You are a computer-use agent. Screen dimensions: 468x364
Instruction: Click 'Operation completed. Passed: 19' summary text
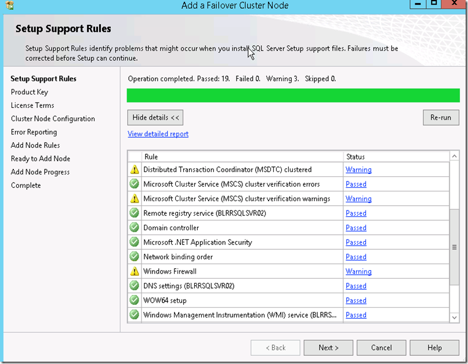pos(179,79)
